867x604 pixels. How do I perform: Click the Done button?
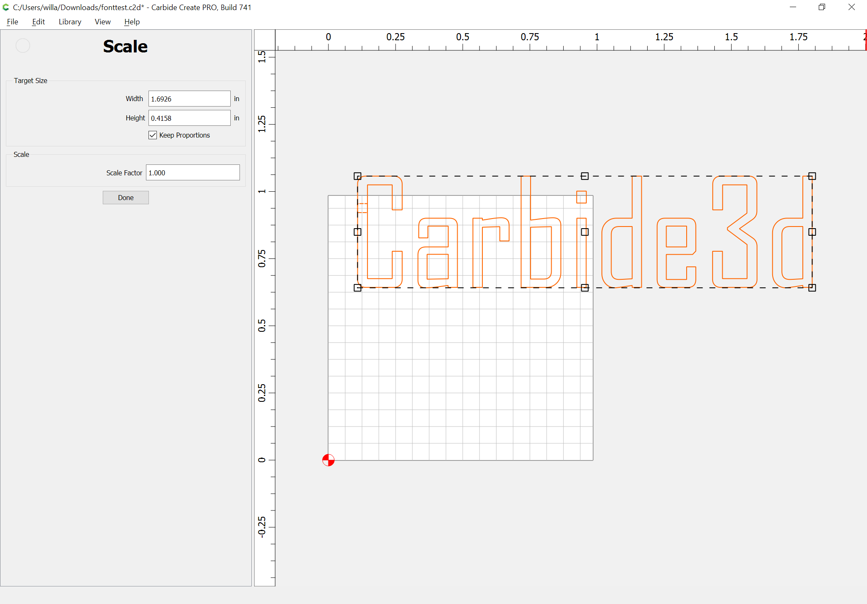pos(125,198)
